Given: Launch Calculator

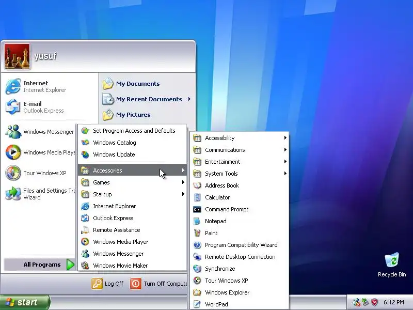Looking at the screenshot, I should [x=240, y=197].
